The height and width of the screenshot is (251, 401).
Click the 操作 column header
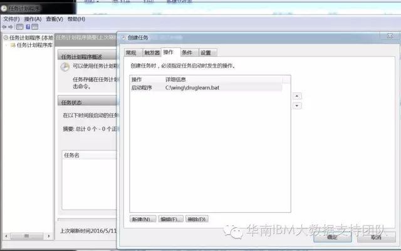(x=147, y=79)
